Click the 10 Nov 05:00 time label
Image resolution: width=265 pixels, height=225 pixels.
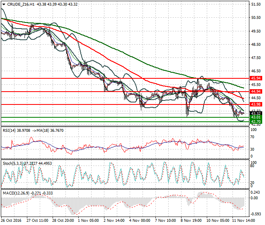click(218, 221)
